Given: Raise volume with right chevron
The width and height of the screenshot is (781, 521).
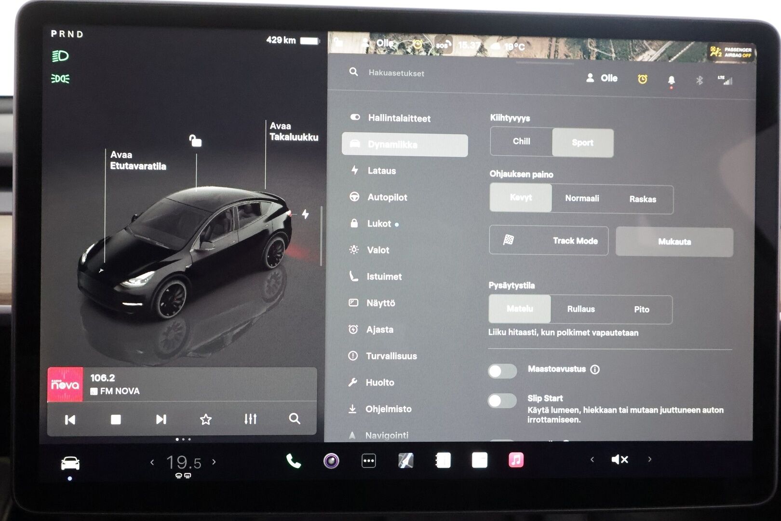Looking at the screenshot, I should [x=650, y=459].
